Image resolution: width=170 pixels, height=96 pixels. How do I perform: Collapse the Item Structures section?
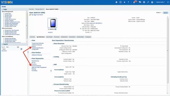(x=53, y=43)
